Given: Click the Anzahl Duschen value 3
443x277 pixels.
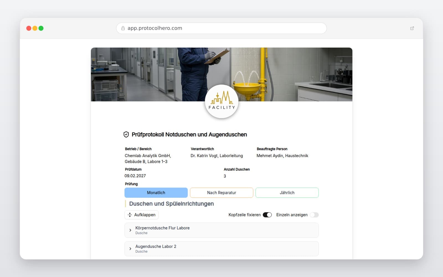Looking at the screenshot, I should tap(225, 176).
